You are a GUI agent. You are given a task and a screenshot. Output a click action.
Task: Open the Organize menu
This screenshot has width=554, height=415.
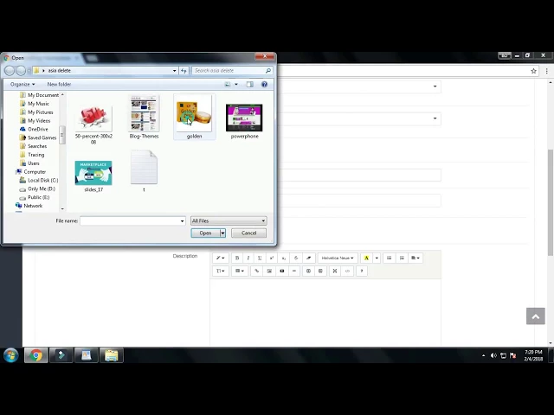coord(23,84)
